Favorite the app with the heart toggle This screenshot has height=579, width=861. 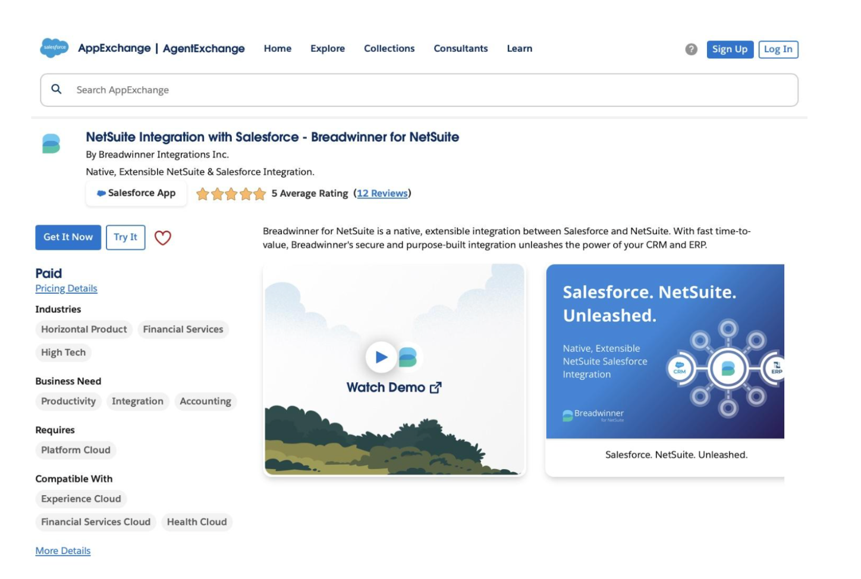click(162, 237)
